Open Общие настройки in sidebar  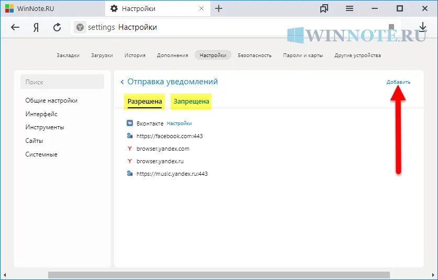click(x=51, y=100)
